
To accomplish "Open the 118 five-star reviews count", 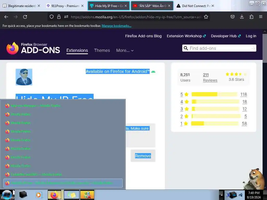I will (244, 94).
